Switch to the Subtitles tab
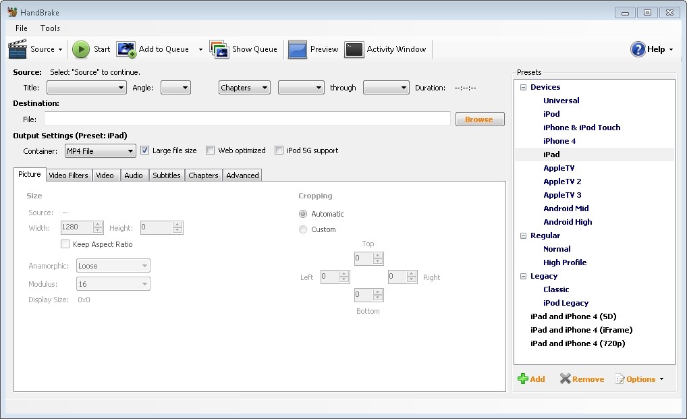This screenshot has height=419, width=687. click(167, 175)
